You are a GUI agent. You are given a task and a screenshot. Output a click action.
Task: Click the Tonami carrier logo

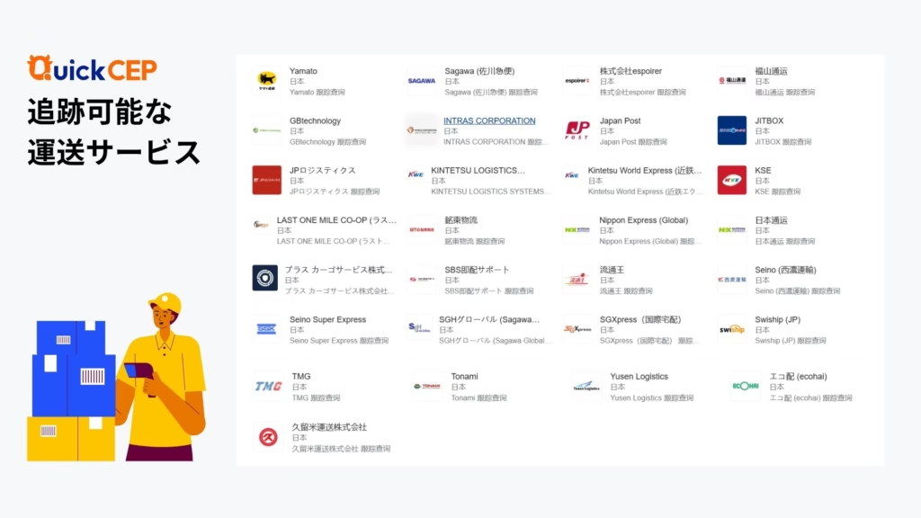pos(427,387)
